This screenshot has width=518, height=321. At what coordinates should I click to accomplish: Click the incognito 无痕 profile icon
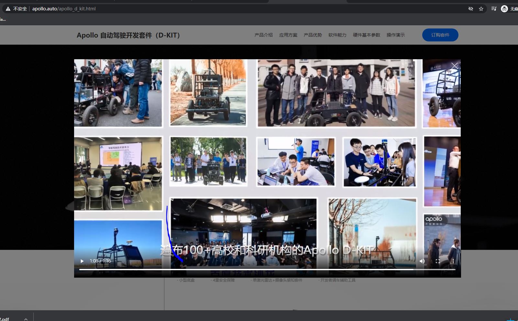[x=509, y=9]
